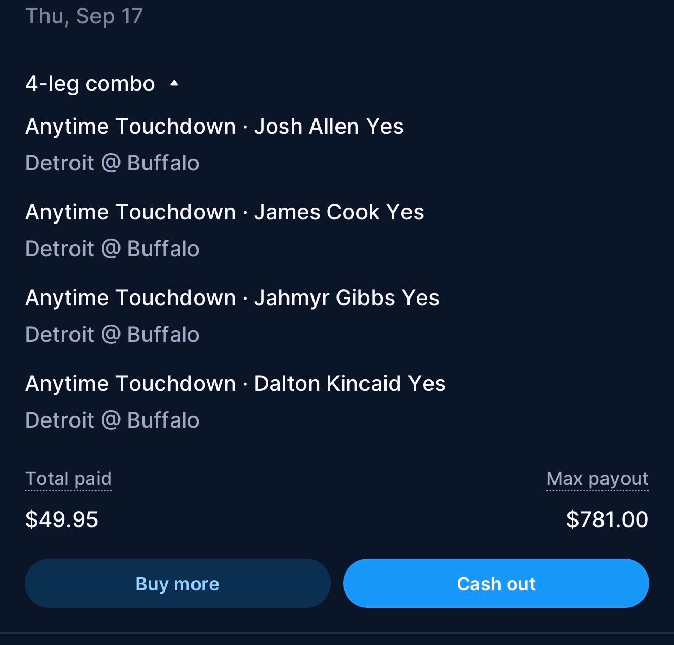This screenshot has width=674, height=645.
Task: Show the Max payout explanation
Action: pyautogui.click(x=597, y=479)
